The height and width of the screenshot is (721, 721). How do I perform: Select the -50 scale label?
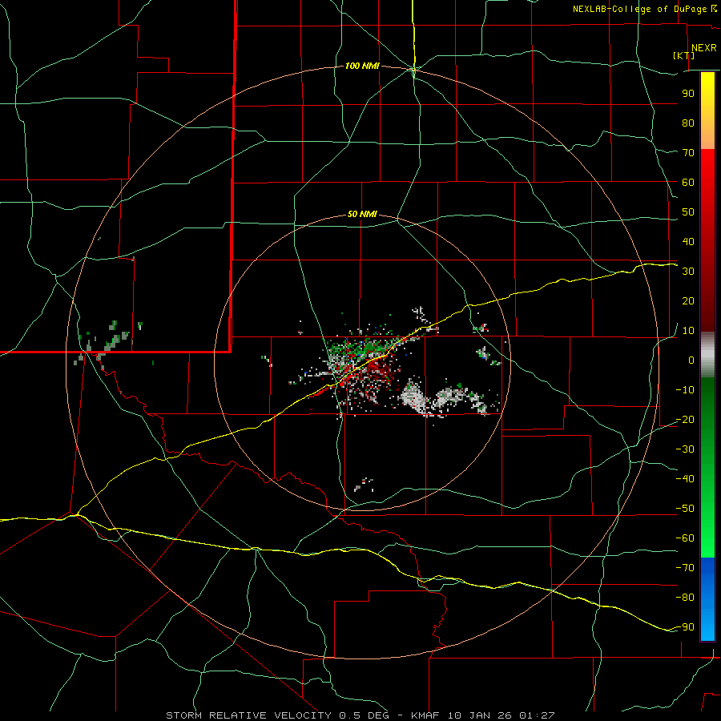point(685,509)
